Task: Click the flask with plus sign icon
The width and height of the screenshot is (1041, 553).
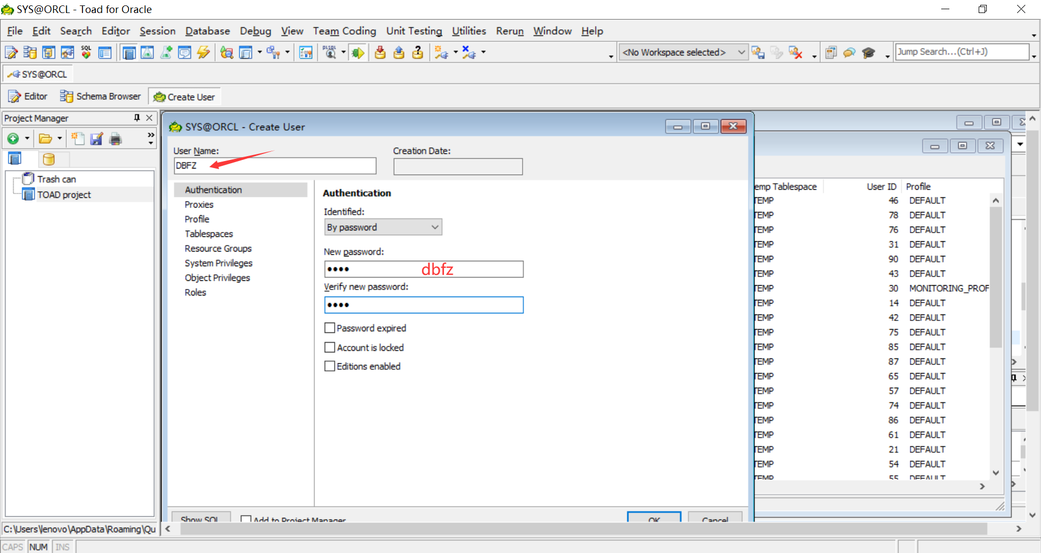Action: click(x=166, y=53)
